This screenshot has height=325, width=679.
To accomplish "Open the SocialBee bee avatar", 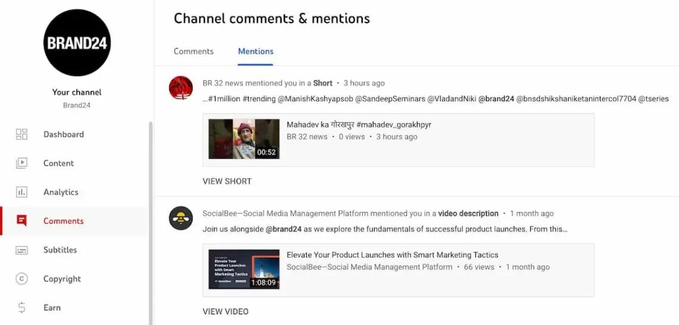I will [180, 218].
